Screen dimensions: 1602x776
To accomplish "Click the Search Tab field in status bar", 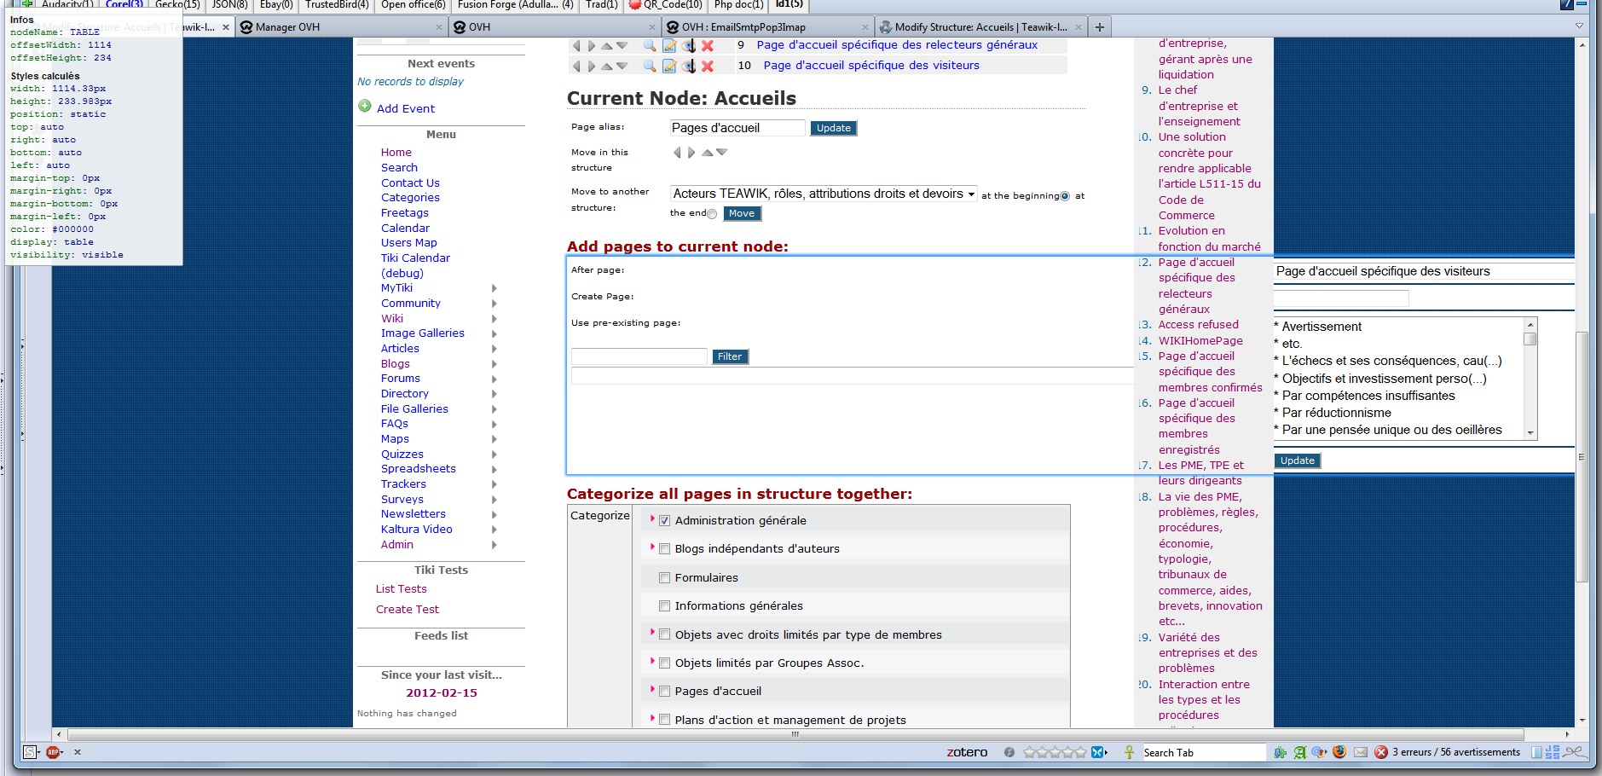I will click(x=1204, y=752).
